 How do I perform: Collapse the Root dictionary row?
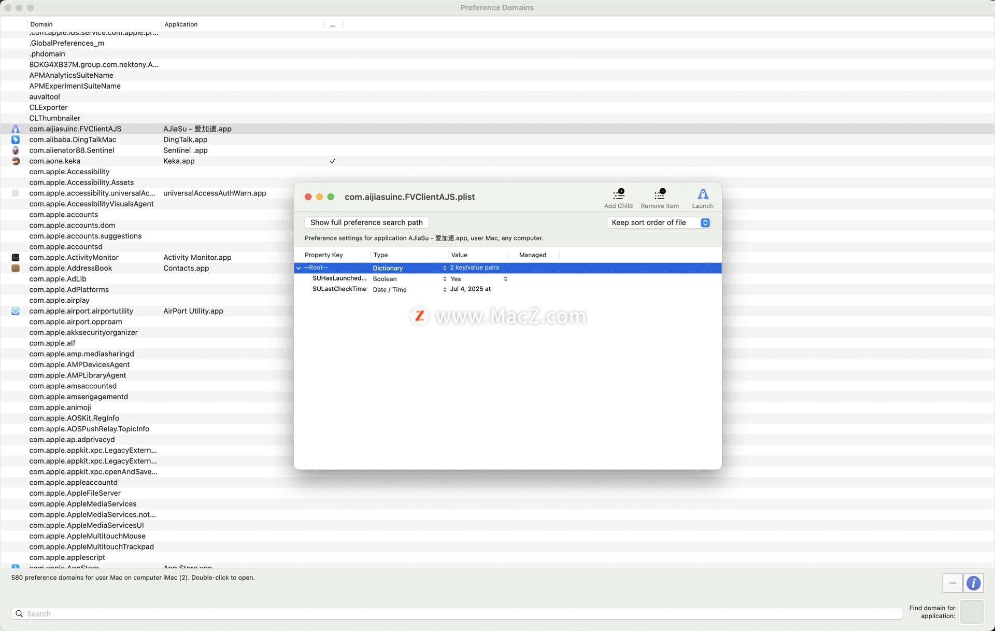[298, 268]
